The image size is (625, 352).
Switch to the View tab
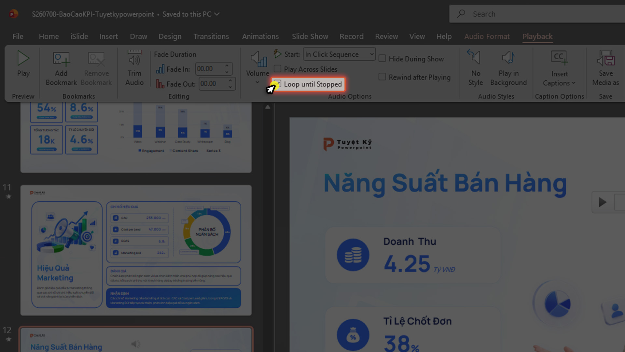[x=417, y=36]
